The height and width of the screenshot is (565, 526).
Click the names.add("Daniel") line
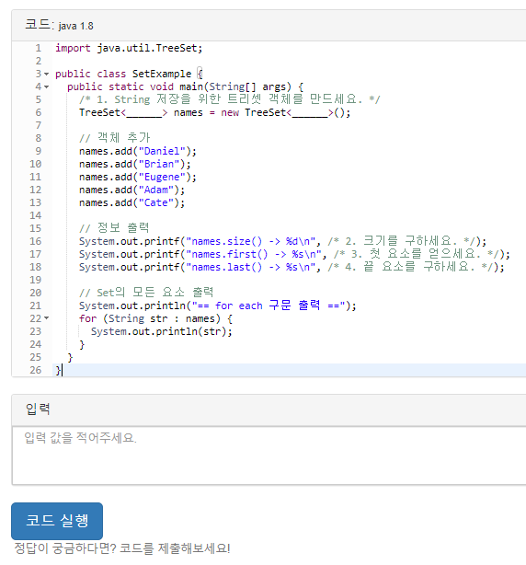click(138, 151)
